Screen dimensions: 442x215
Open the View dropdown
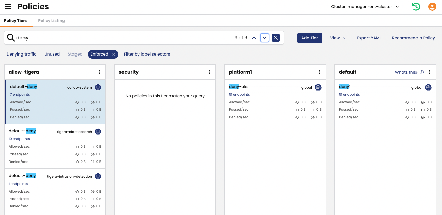click(338, 38)
